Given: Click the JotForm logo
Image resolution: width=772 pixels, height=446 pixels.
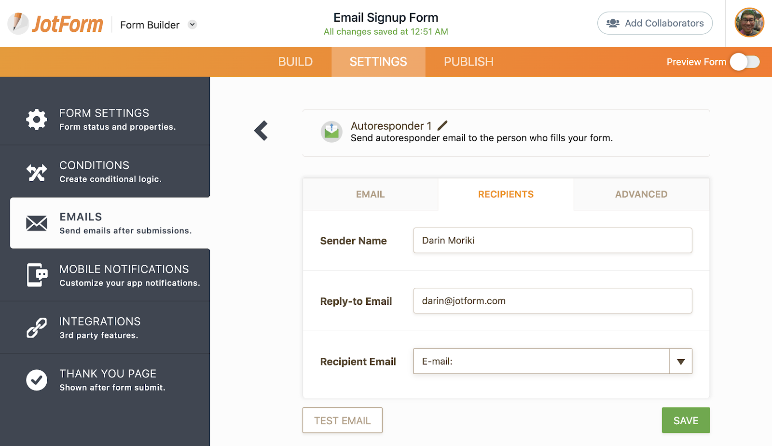Looking at the screenshot, I should point(55,24).
